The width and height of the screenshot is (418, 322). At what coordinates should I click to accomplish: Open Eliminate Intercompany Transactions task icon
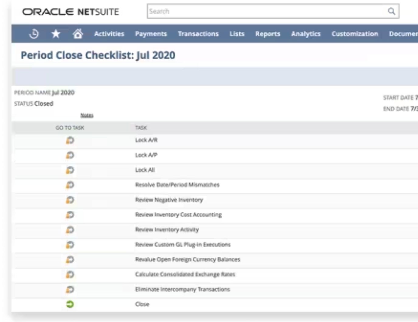click(x=70, y=289)
